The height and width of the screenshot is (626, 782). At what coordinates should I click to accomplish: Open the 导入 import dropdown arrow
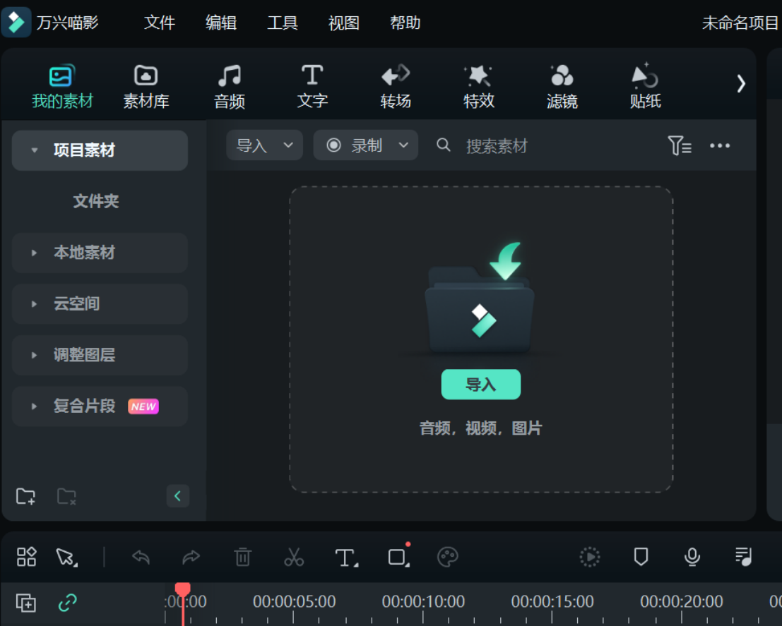(289, 145)
